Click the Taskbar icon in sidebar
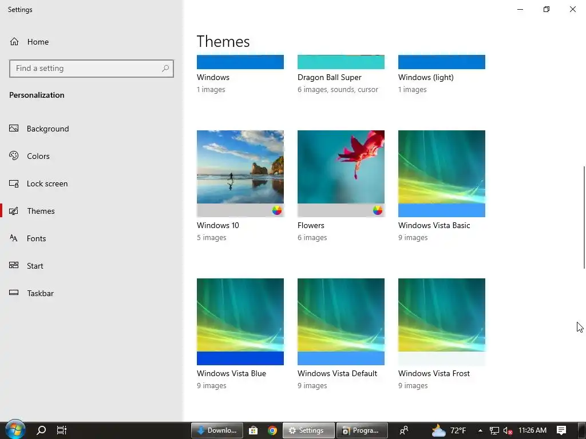This screenshot has width=586, height=439. 14,293
